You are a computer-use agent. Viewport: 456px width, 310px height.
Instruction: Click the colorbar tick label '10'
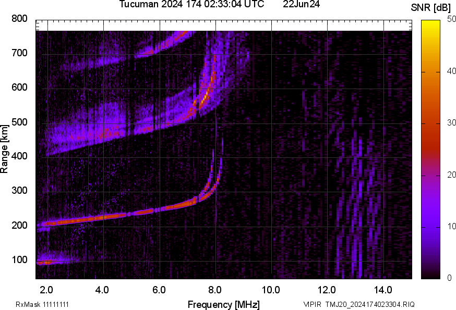[451, 226]
